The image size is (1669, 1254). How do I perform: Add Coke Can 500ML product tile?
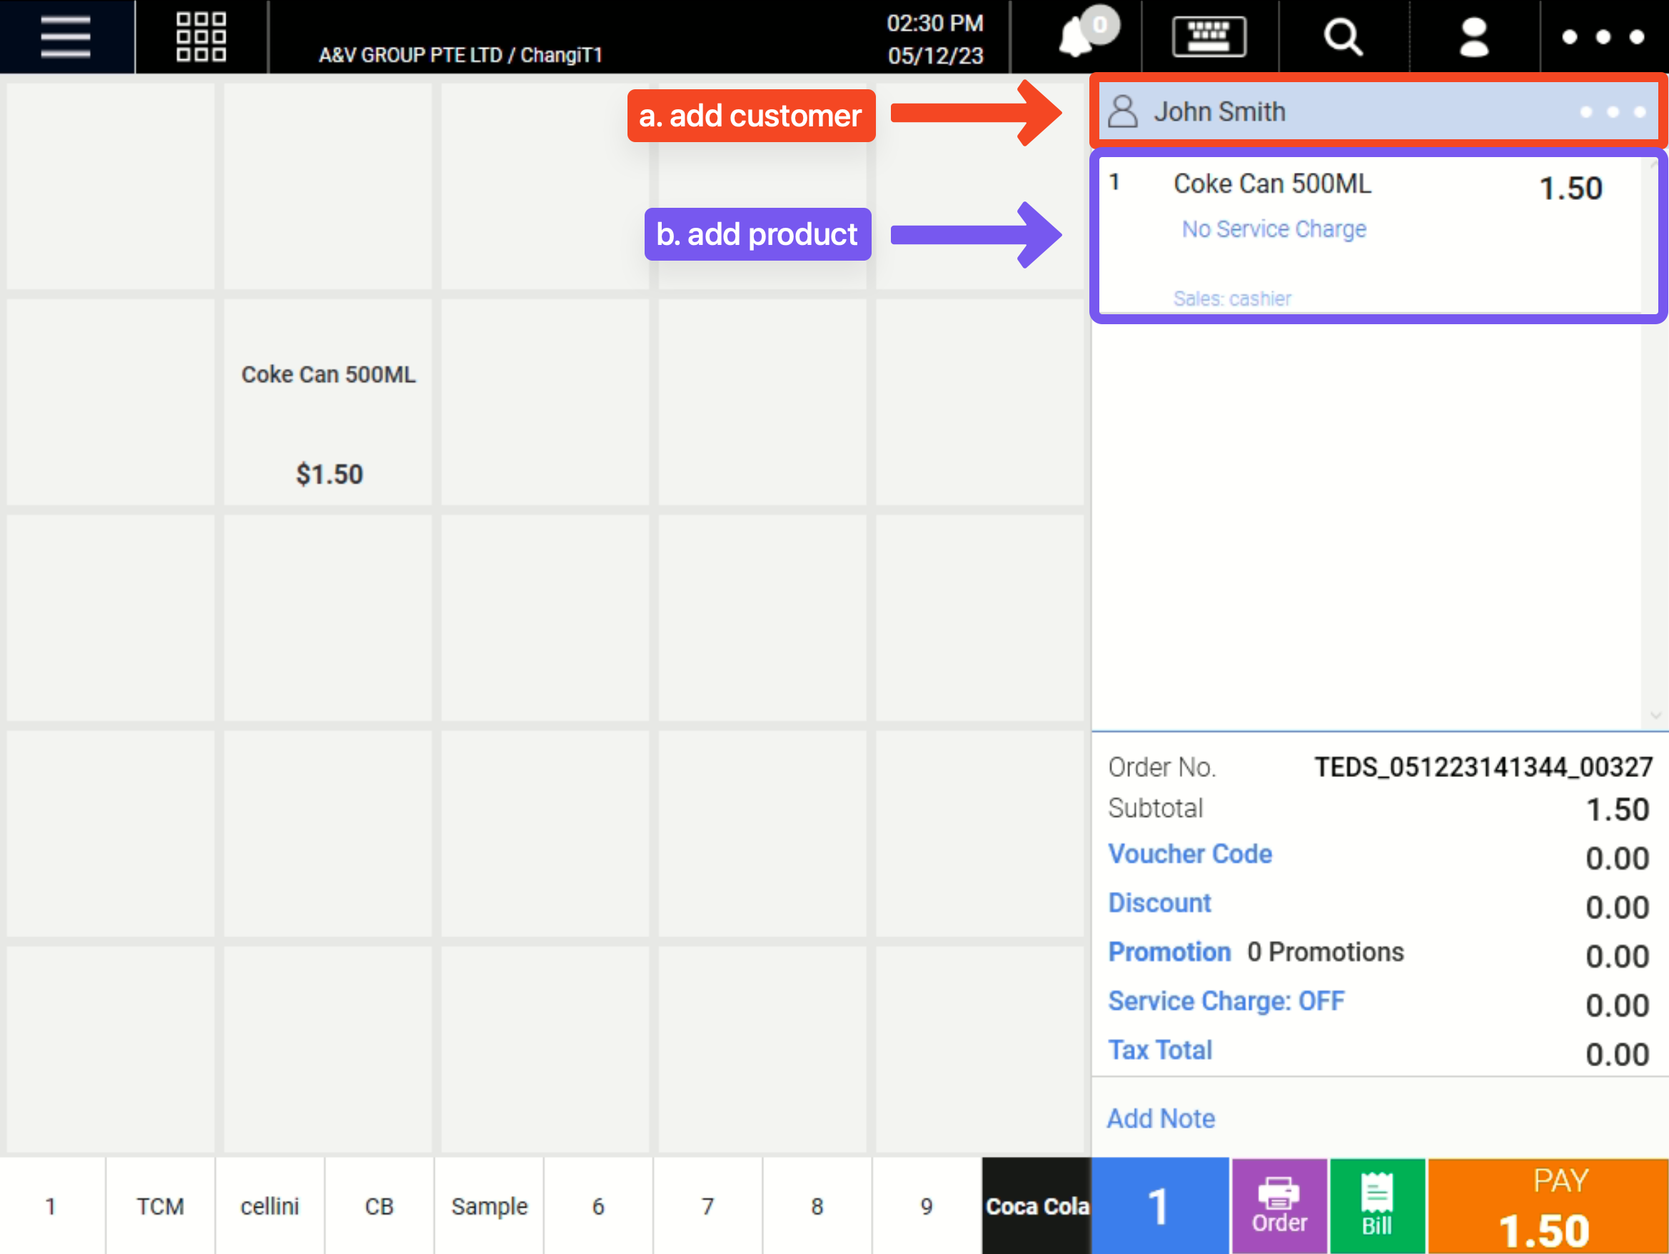(328, 402)
